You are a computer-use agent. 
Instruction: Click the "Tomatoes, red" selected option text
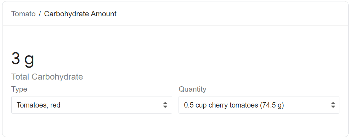[x=38, y=105]
